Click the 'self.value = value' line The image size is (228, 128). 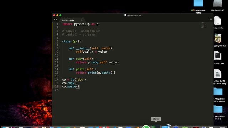pos(91,52)
